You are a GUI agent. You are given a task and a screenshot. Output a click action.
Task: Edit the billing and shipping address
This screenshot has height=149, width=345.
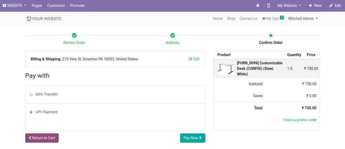(194, 59)
